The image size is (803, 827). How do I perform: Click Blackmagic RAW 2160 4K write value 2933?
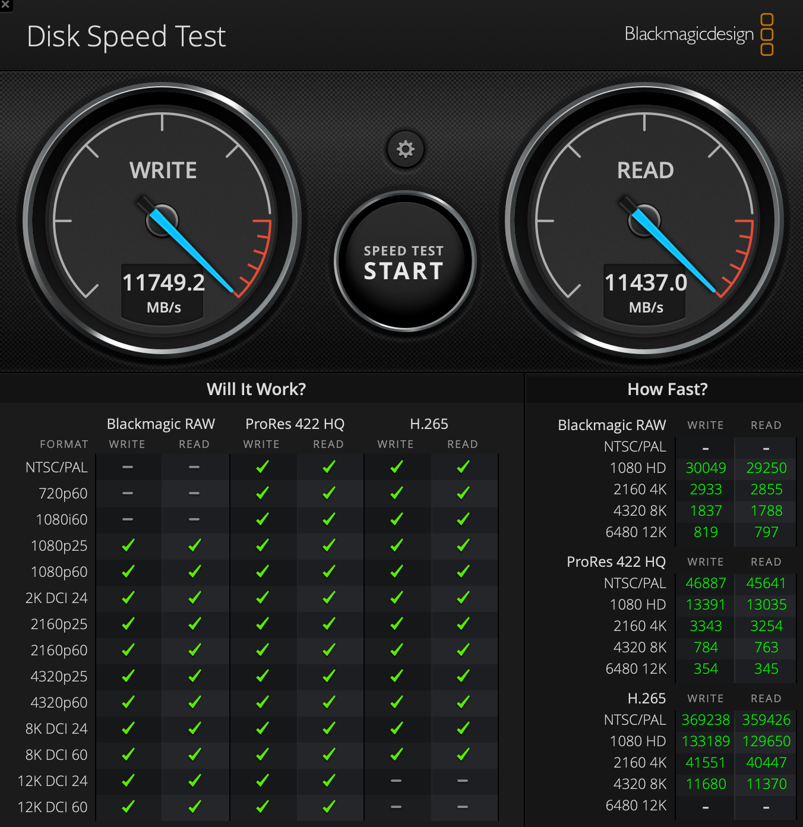click(706, 490)
